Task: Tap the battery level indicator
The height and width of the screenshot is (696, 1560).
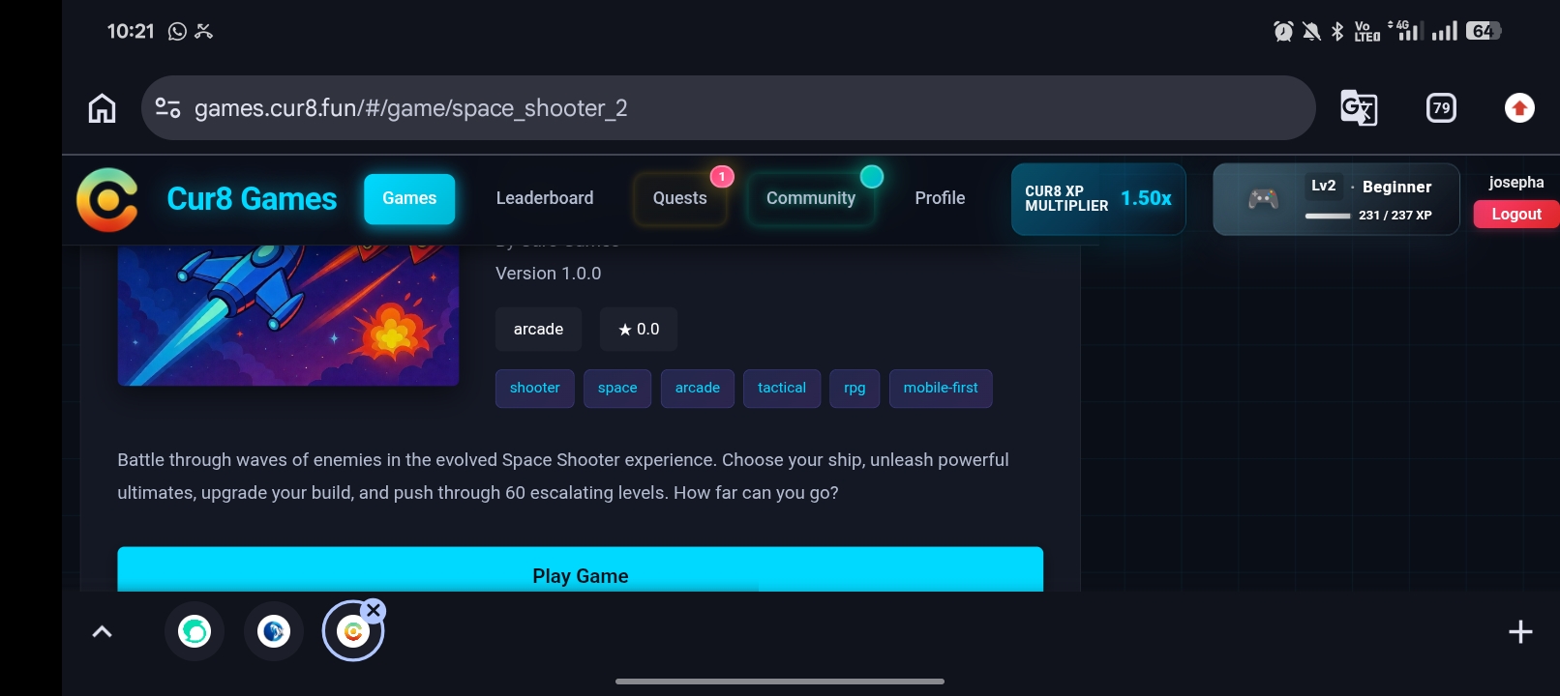Action: pos(1484,32)
